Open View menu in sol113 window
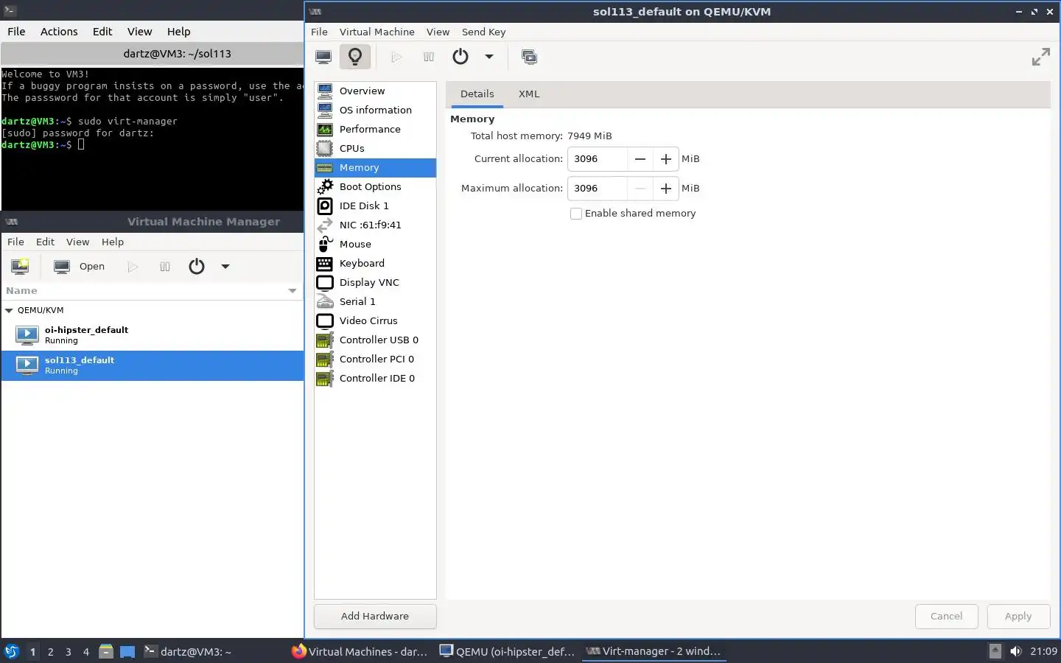This screenshot has height=663, width=1061. pyautogui.click(x=438, y=32)
